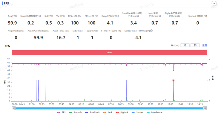Click the Var(FPS) value 0.3
The width and height of the screenshot is (218, 116).
(x=61, y=23)
